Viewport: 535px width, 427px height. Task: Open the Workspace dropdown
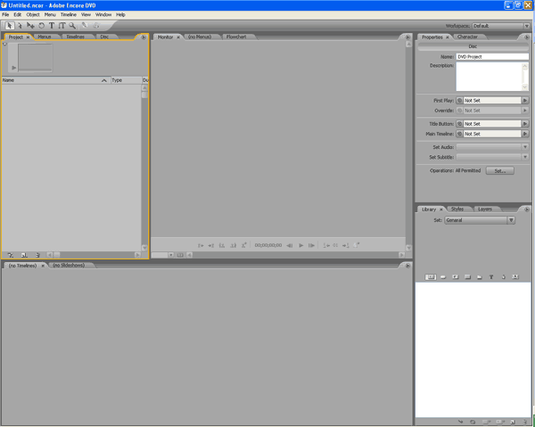[501, 26]
